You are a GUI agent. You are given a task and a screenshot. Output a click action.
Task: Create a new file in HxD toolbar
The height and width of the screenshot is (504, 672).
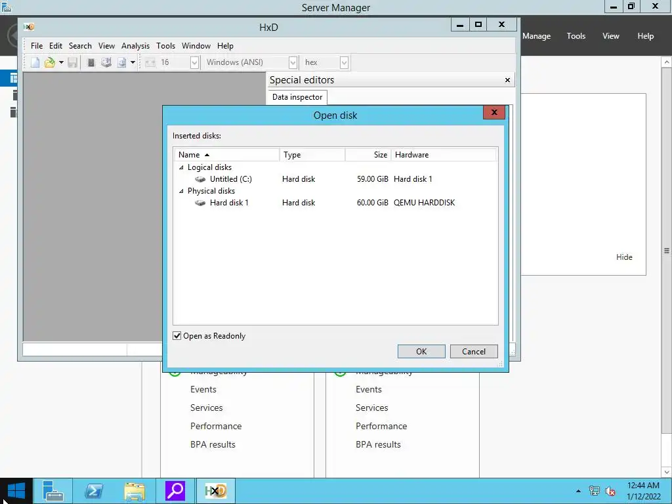pos(35,62)
